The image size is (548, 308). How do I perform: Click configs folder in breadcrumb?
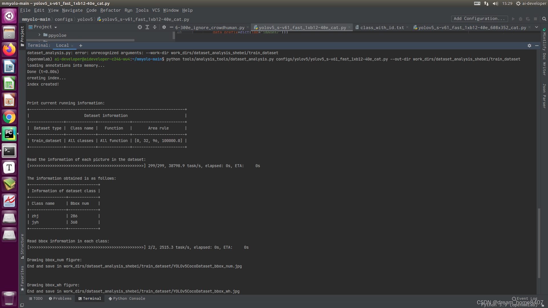(x=64, y=19)
